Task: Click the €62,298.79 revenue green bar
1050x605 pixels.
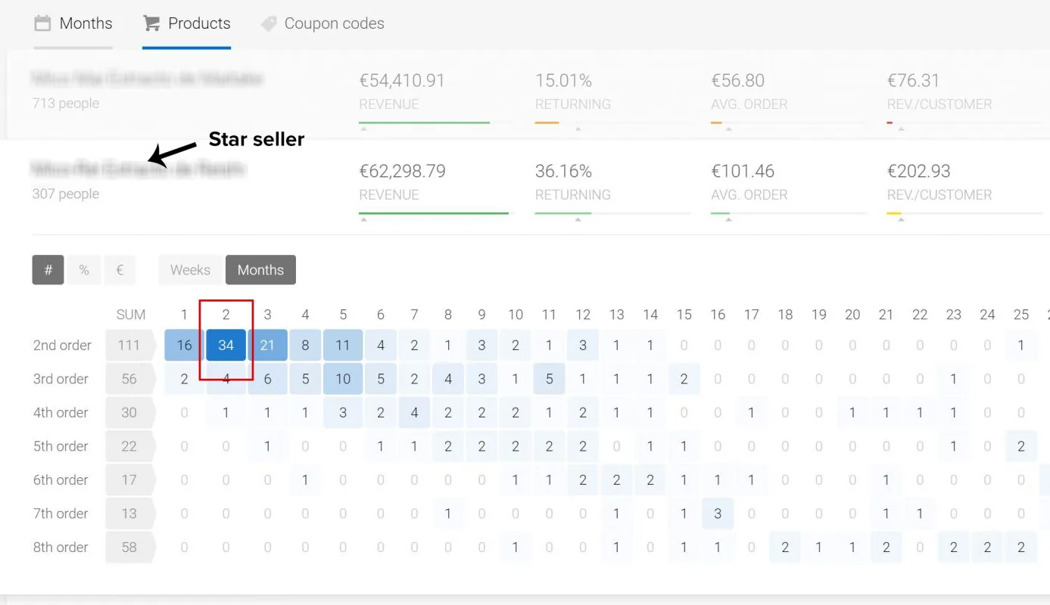Action: [434, 213]
